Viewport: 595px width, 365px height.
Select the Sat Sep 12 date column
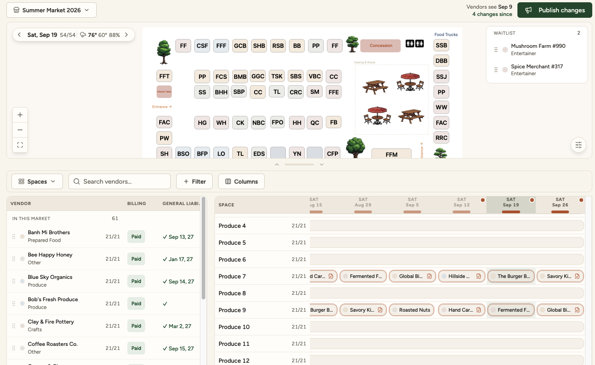[462, 205]
